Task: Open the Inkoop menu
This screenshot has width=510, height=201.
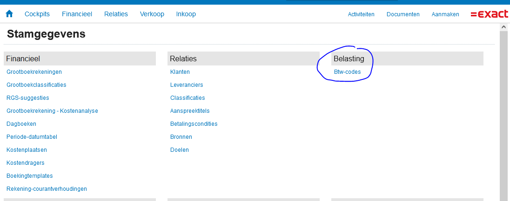Action: click(186, 14)
